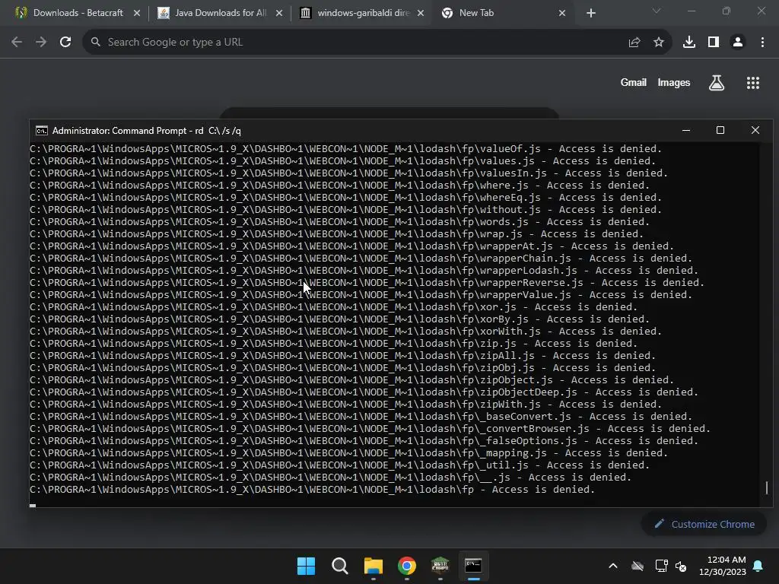Open Chrome downloads tray
The height and width of the screenshot is (584, 779).
pyautogui.click(x=689, y=43)
